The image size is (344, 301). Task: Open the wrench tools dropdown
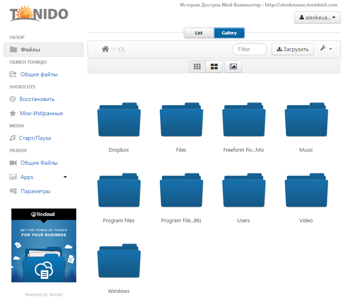[326, 49]
